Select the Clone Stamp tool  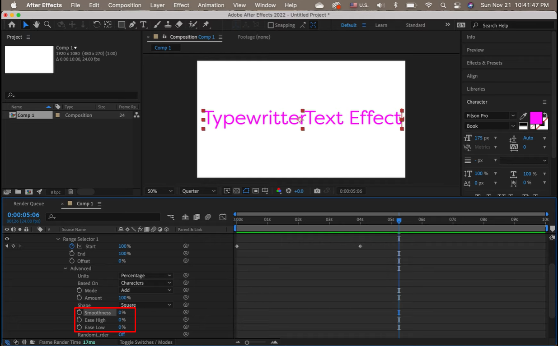pyautogui.click(x=168, y=25)
